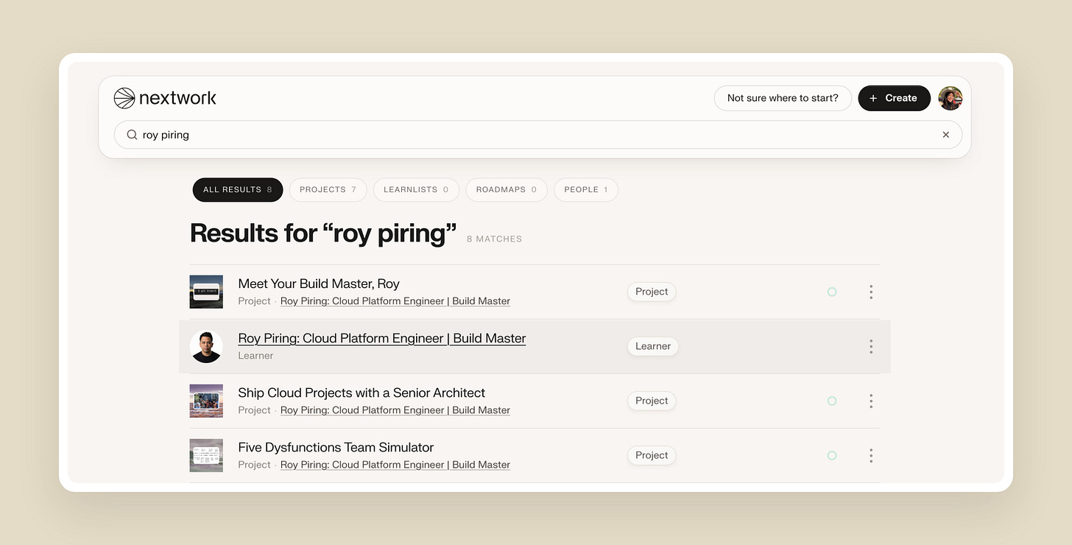The height and width of the screenshot is (545, 1072).
Task: Click the '8 MATCHES' count text
Action: 494,239
